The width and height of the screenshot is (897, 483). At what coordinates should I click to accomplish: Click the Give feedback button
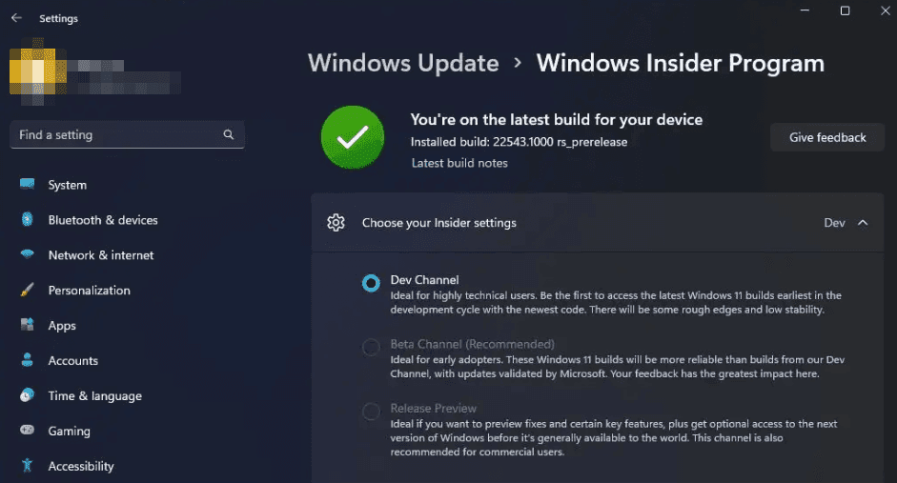click(827, 137)
